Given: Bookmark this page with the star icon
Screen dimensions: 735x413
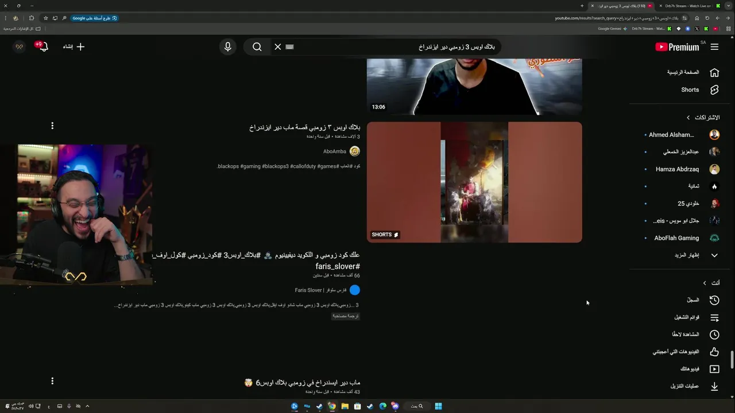Looking at the screenshot, I should (x=46, y=18).
